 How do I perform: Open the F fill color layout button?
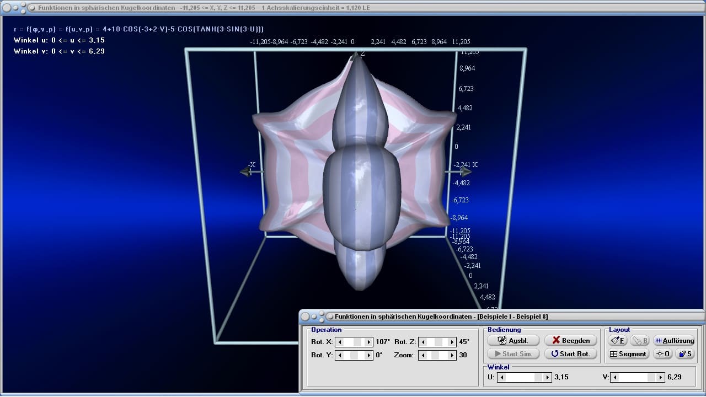(618, 341)
